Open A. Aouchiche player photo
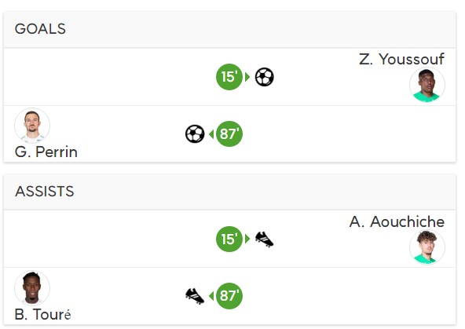This screenshot has width=465, height=329. coord(427,247)
